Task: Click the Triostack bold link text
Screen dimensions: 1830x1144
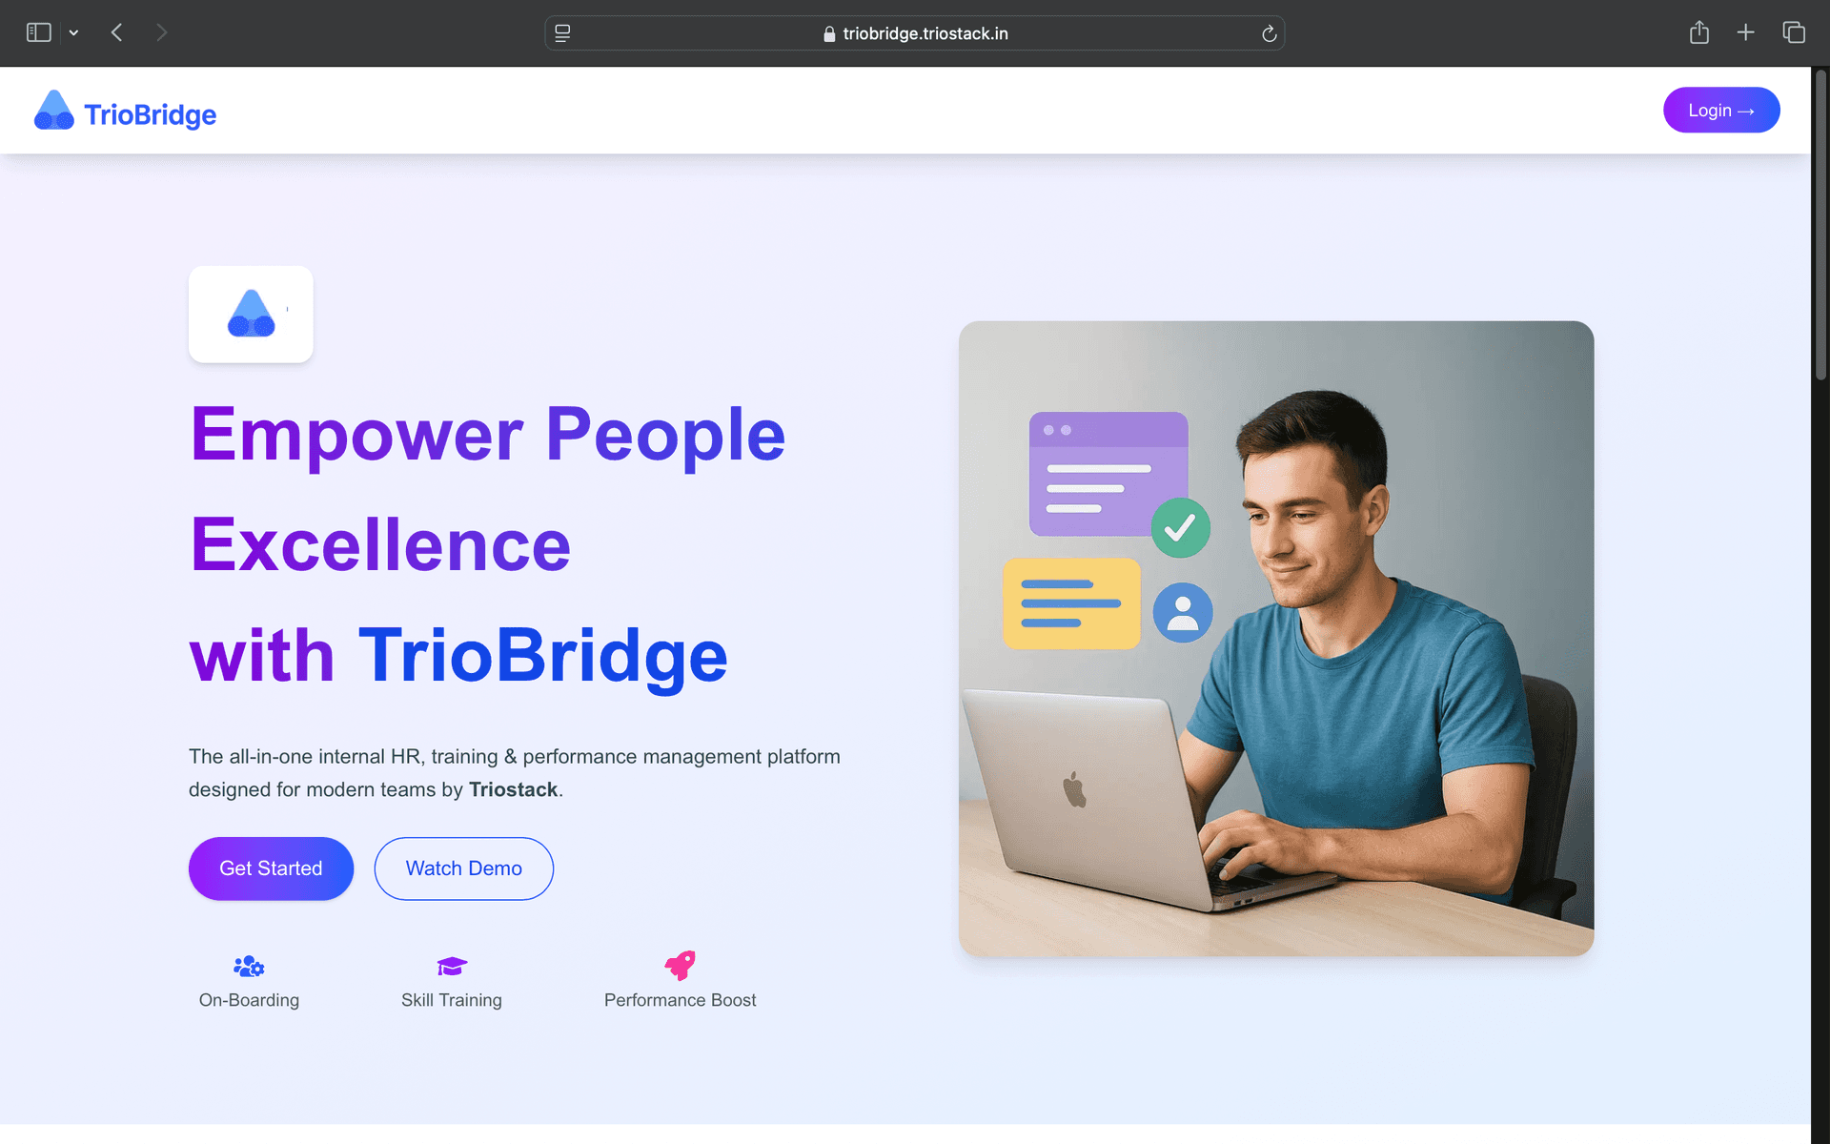Action: pos(513,789)
